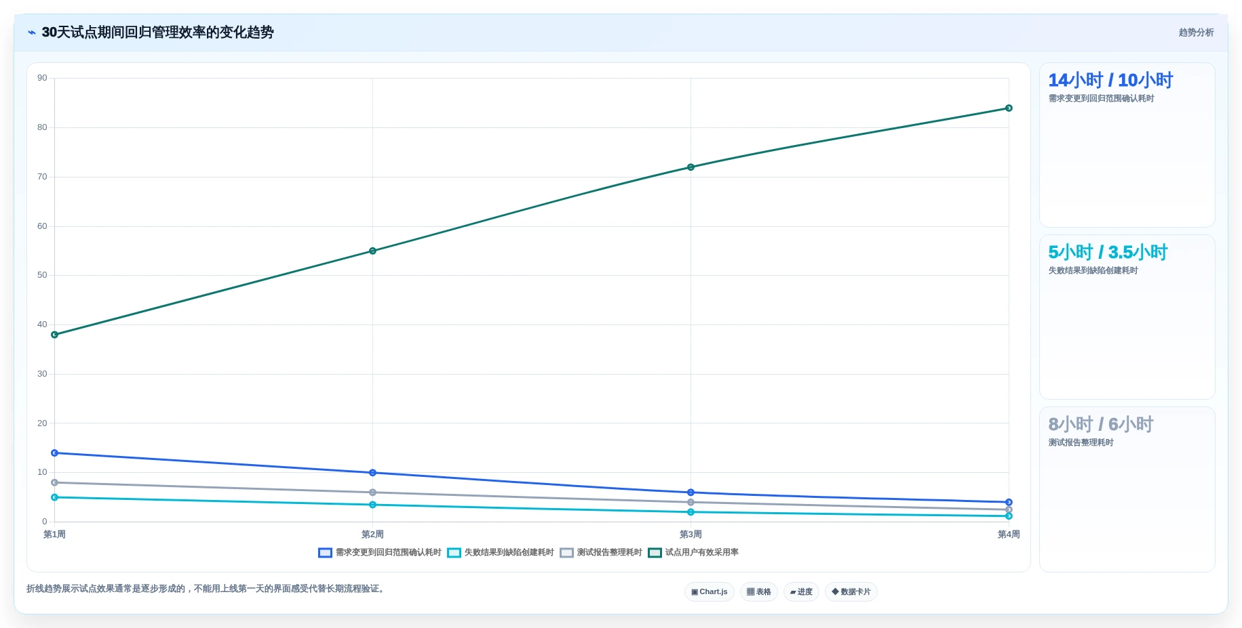This screenshot has height=628, width=1242.
Task: Click the 90 y-axis tick label
Action: coord(42,78)
